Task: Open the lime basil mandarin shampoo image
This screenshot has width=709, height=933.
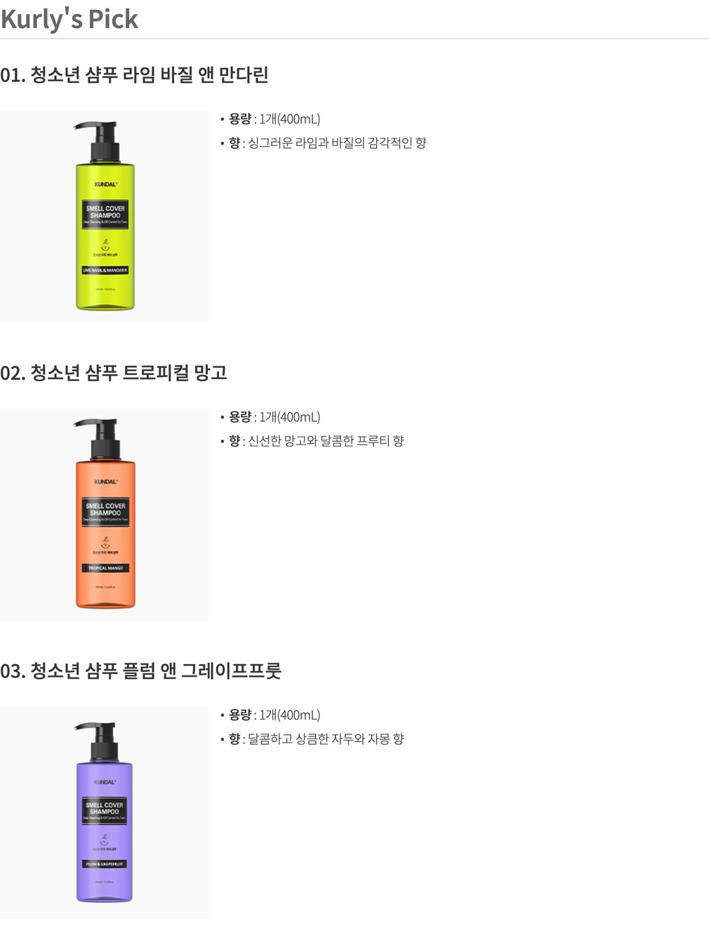Action: pyautogui.click(x=104, y=216)
